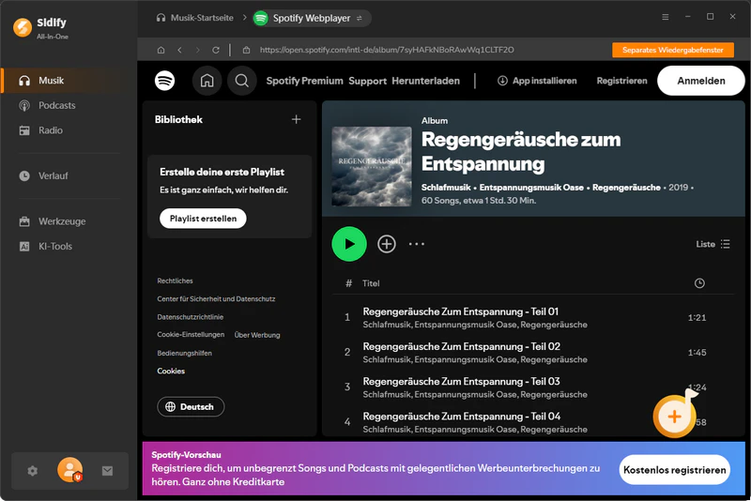Open the hamburger menu in title bar

coord(666,17)
